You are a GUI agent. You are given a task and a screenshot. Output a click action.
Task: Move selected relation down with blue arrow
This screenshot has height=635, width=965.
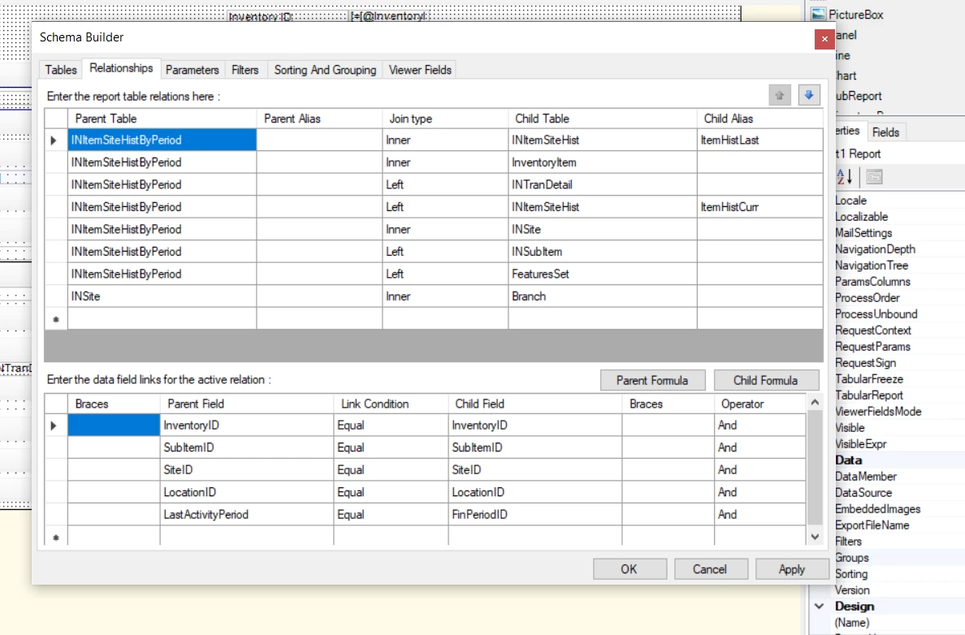[x=809, y=95]
